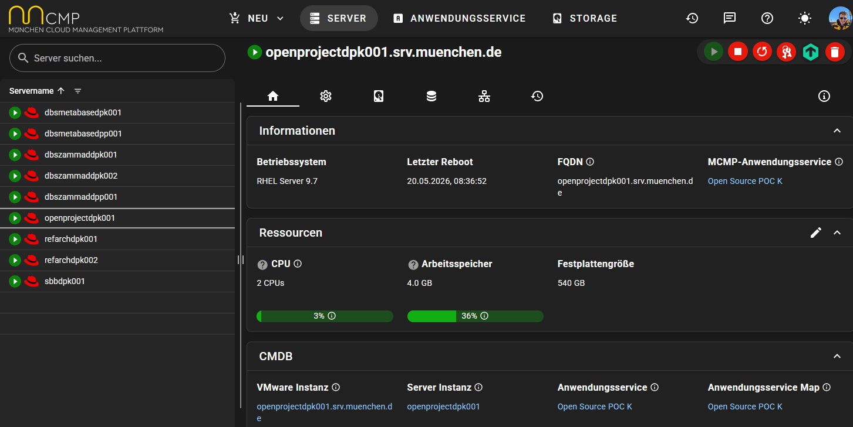Click the red keys icon button

coord(786,52)
